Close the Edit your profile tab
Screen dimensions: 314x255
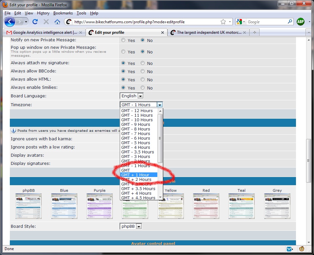tap(163, 32)
